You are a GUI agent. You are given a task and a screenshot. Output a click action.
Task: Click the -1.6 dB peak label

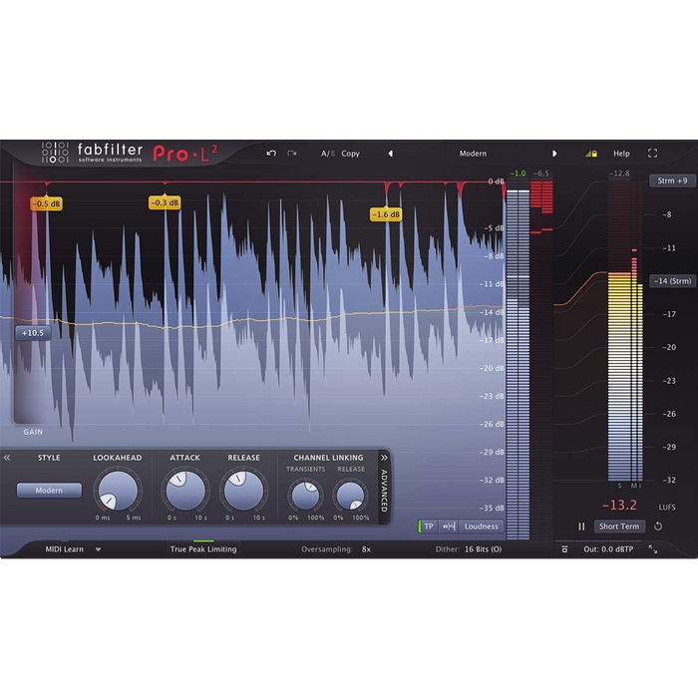tap(386, 214)
